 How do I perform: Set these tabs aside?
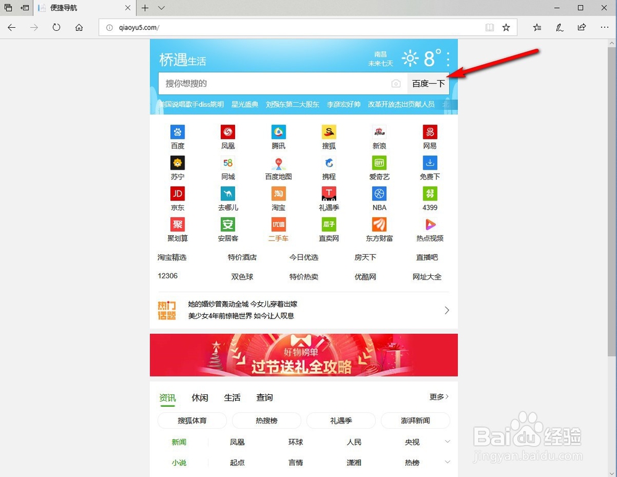(25, 7)
